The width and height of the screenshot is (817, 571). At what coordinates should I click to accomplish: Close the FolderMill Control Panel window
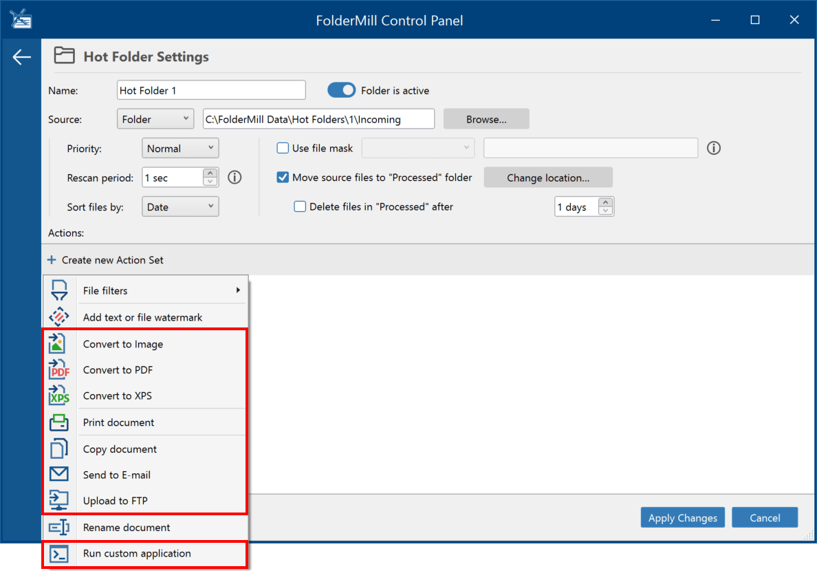tap(794, 20)
